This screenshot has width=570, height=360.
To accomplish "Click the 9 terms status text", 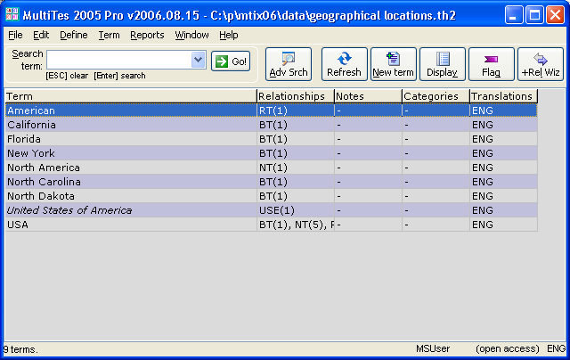I will click(x=20, y=349).
